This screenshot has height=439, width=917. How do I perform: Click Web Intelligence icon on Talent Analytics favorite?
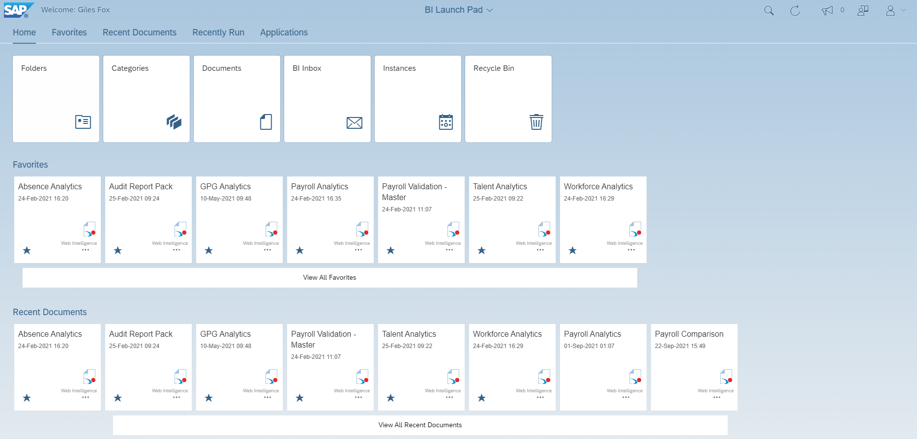click(x=544, y=230)
